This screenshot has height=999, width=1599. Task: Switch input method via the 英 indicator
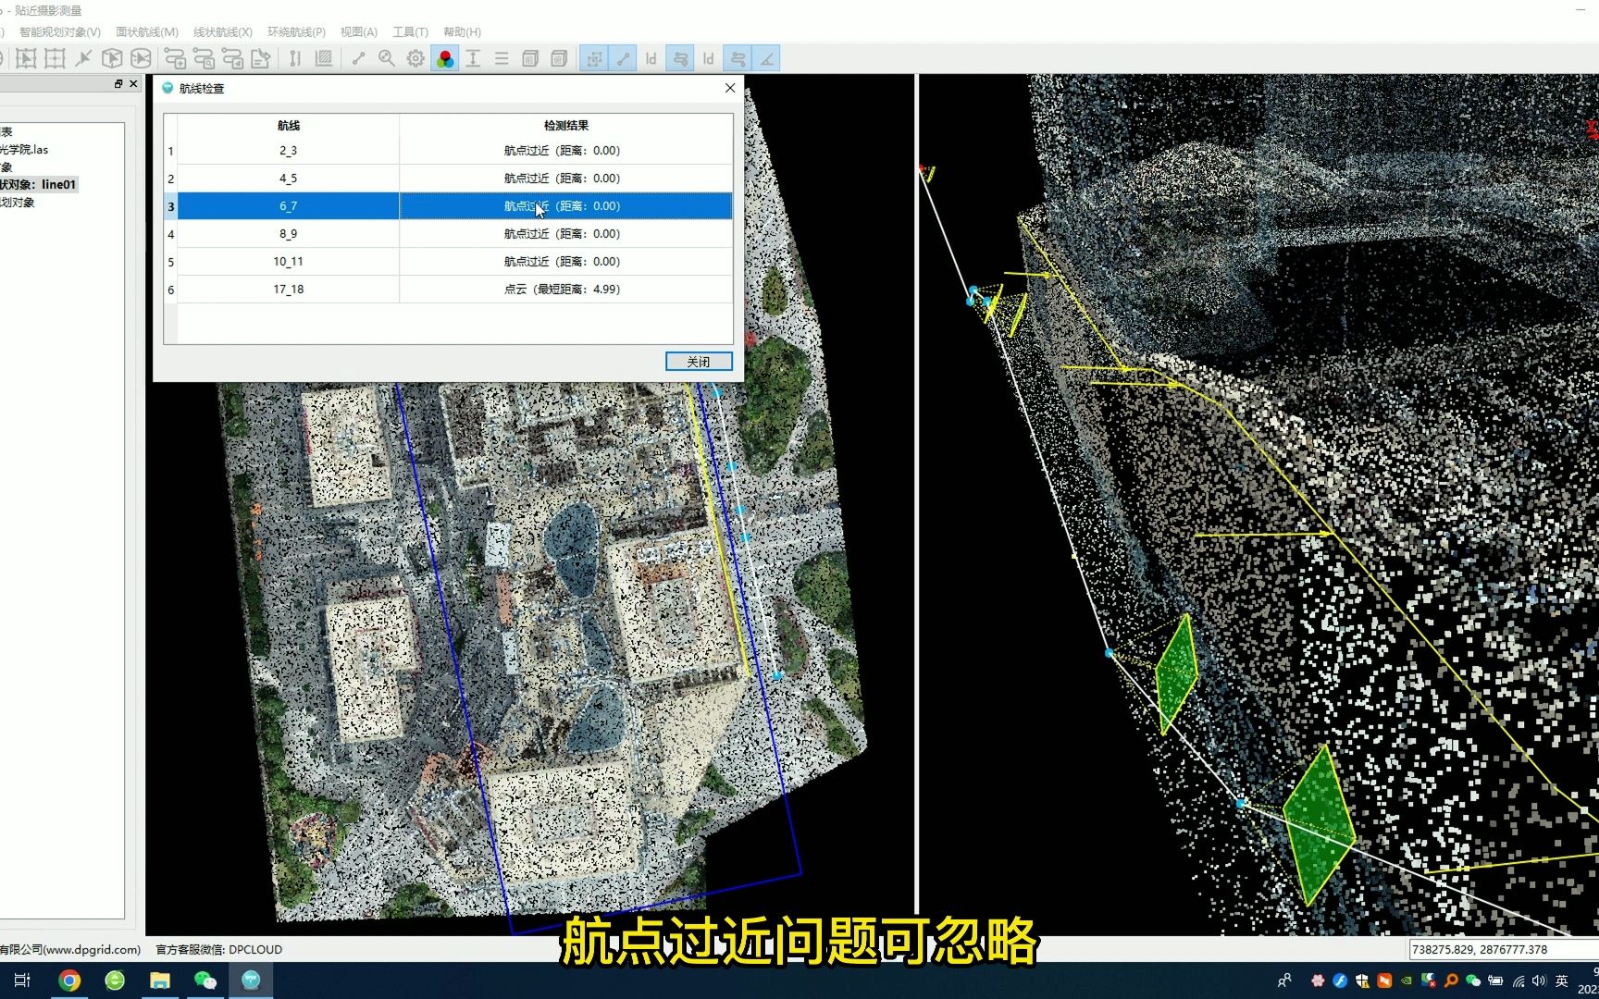(x=1562, y=981)
